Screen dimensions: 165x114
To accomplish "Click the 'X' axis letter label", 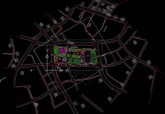I will (67, 70).
